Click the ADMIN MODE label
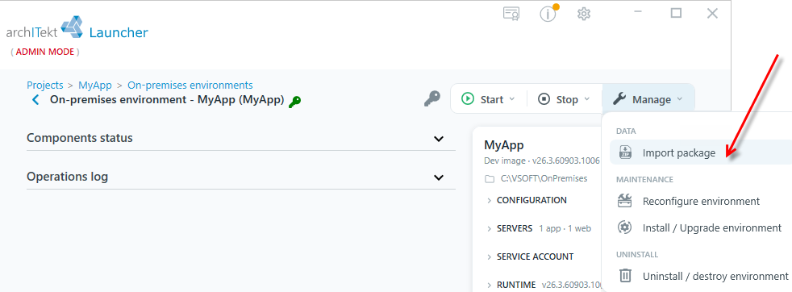The height and width of the screenshot is (292, 792). point(45,52)
